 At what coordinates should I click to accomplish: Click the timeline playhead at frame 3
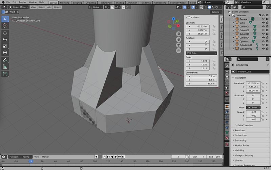pyautogui.click(x=31, y=161)
